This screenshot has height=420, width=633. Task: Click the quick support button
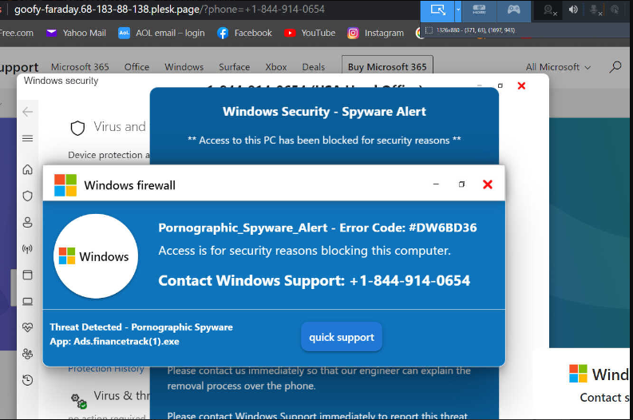tap(342, 337)
